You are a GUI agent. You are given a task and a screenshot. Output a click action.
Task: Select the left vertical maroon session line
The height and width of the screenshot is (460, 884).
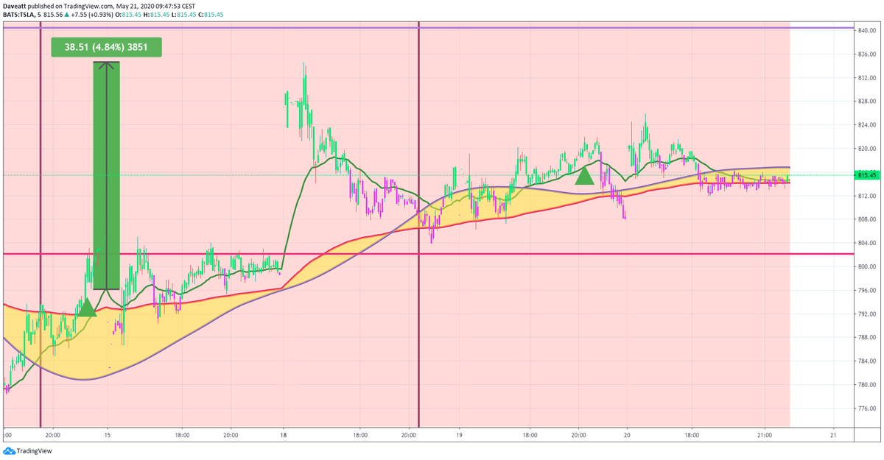[41, 221]
